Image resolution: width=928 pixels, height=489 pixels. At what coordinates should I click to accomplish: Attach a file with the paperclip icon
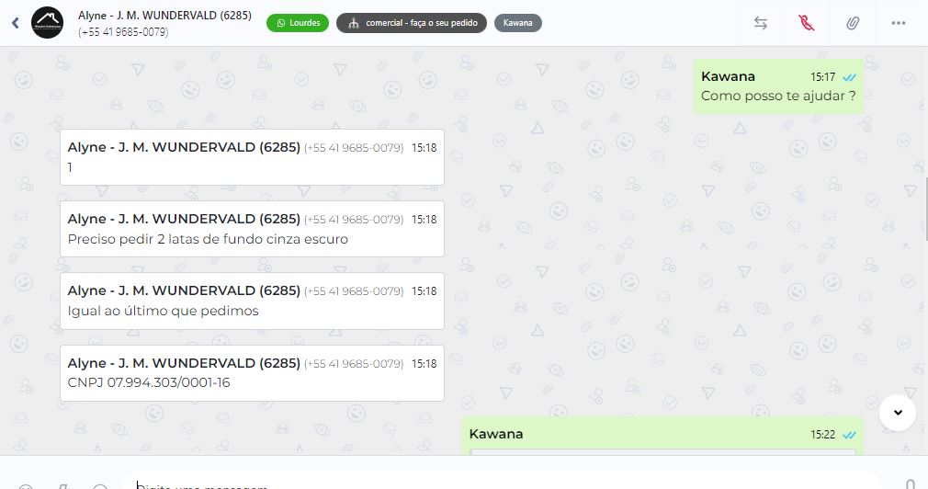(853, 23)
